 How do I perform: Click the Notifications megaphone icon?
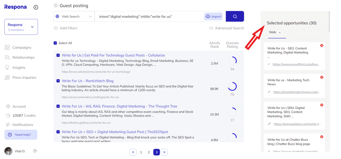pos(8,125)
